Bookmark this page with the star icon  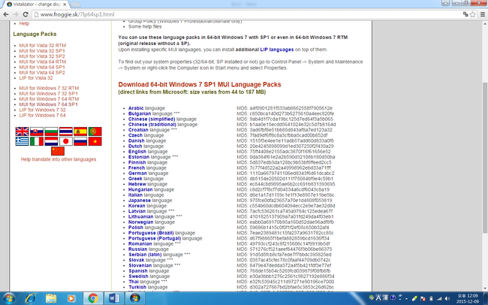tap(473, 14)
